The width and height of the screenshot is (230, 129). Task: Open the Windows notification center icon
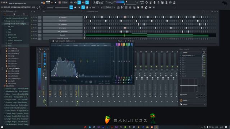tap(226, 127)
